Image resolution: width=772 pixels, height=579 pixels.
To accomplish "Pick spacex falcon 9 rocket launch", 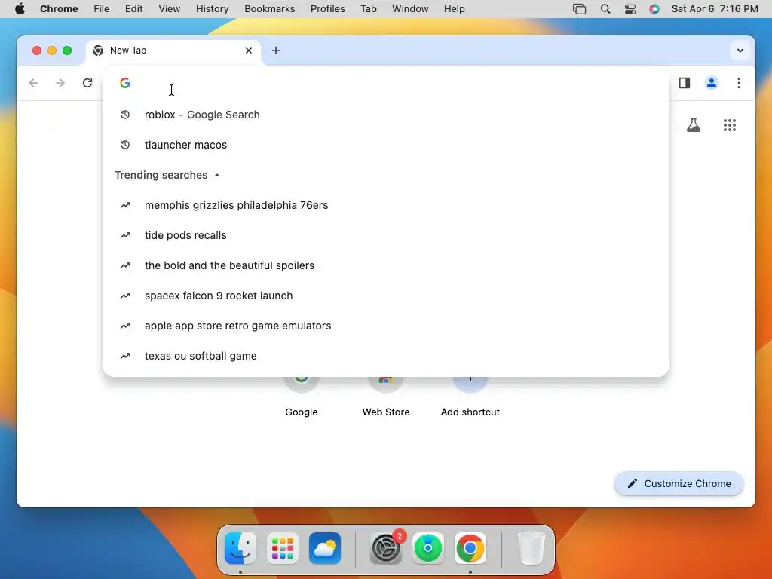I will click(x=385, y=296).
